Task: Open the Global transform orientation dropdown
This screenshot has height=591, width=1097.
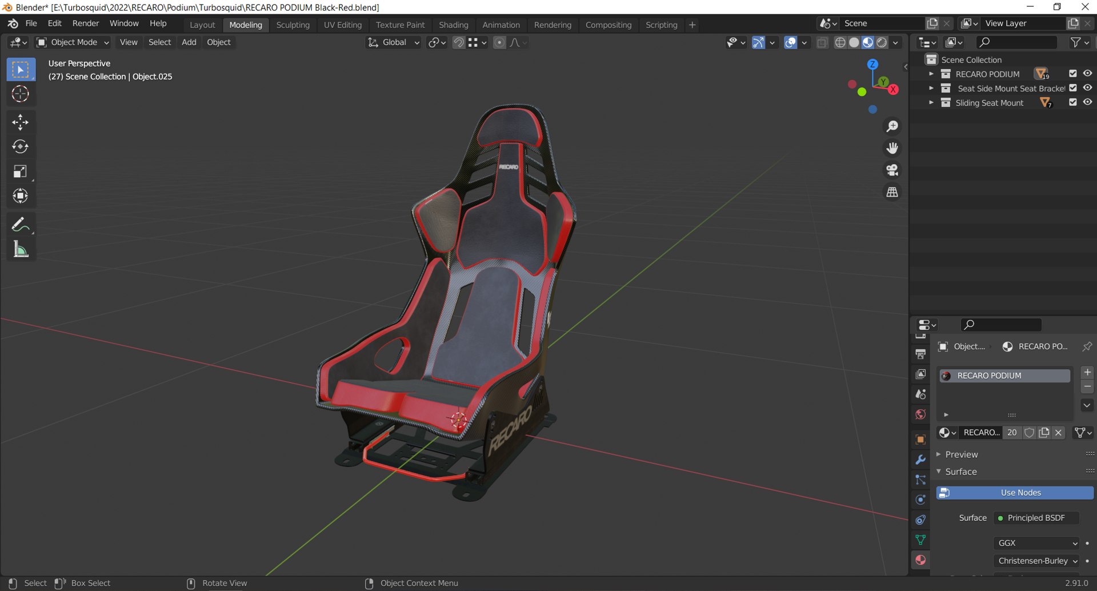Action: pos(393,42)
